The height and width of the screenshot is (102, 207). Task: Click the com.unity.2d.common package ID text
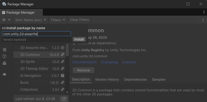[x=90, y=56]
